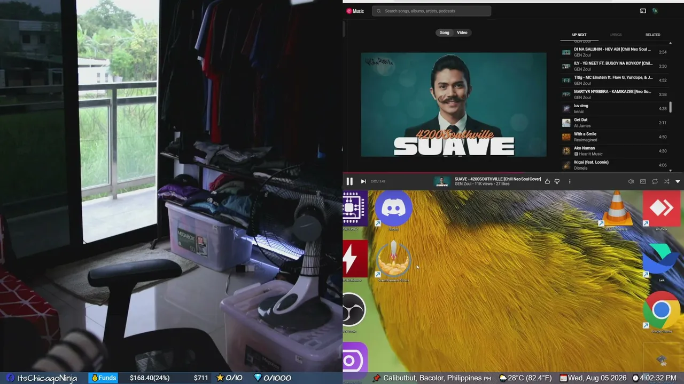Collapse the player page with down arrow

pyautogui.click(x=678, y=181)
